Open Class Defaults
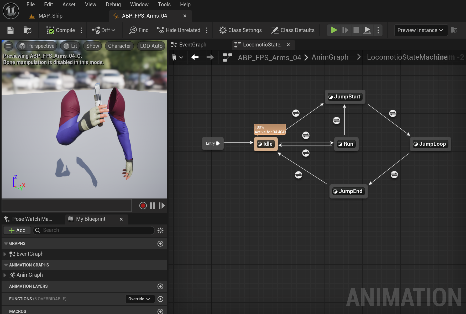 pyautogui.click(x=293, y=30)
